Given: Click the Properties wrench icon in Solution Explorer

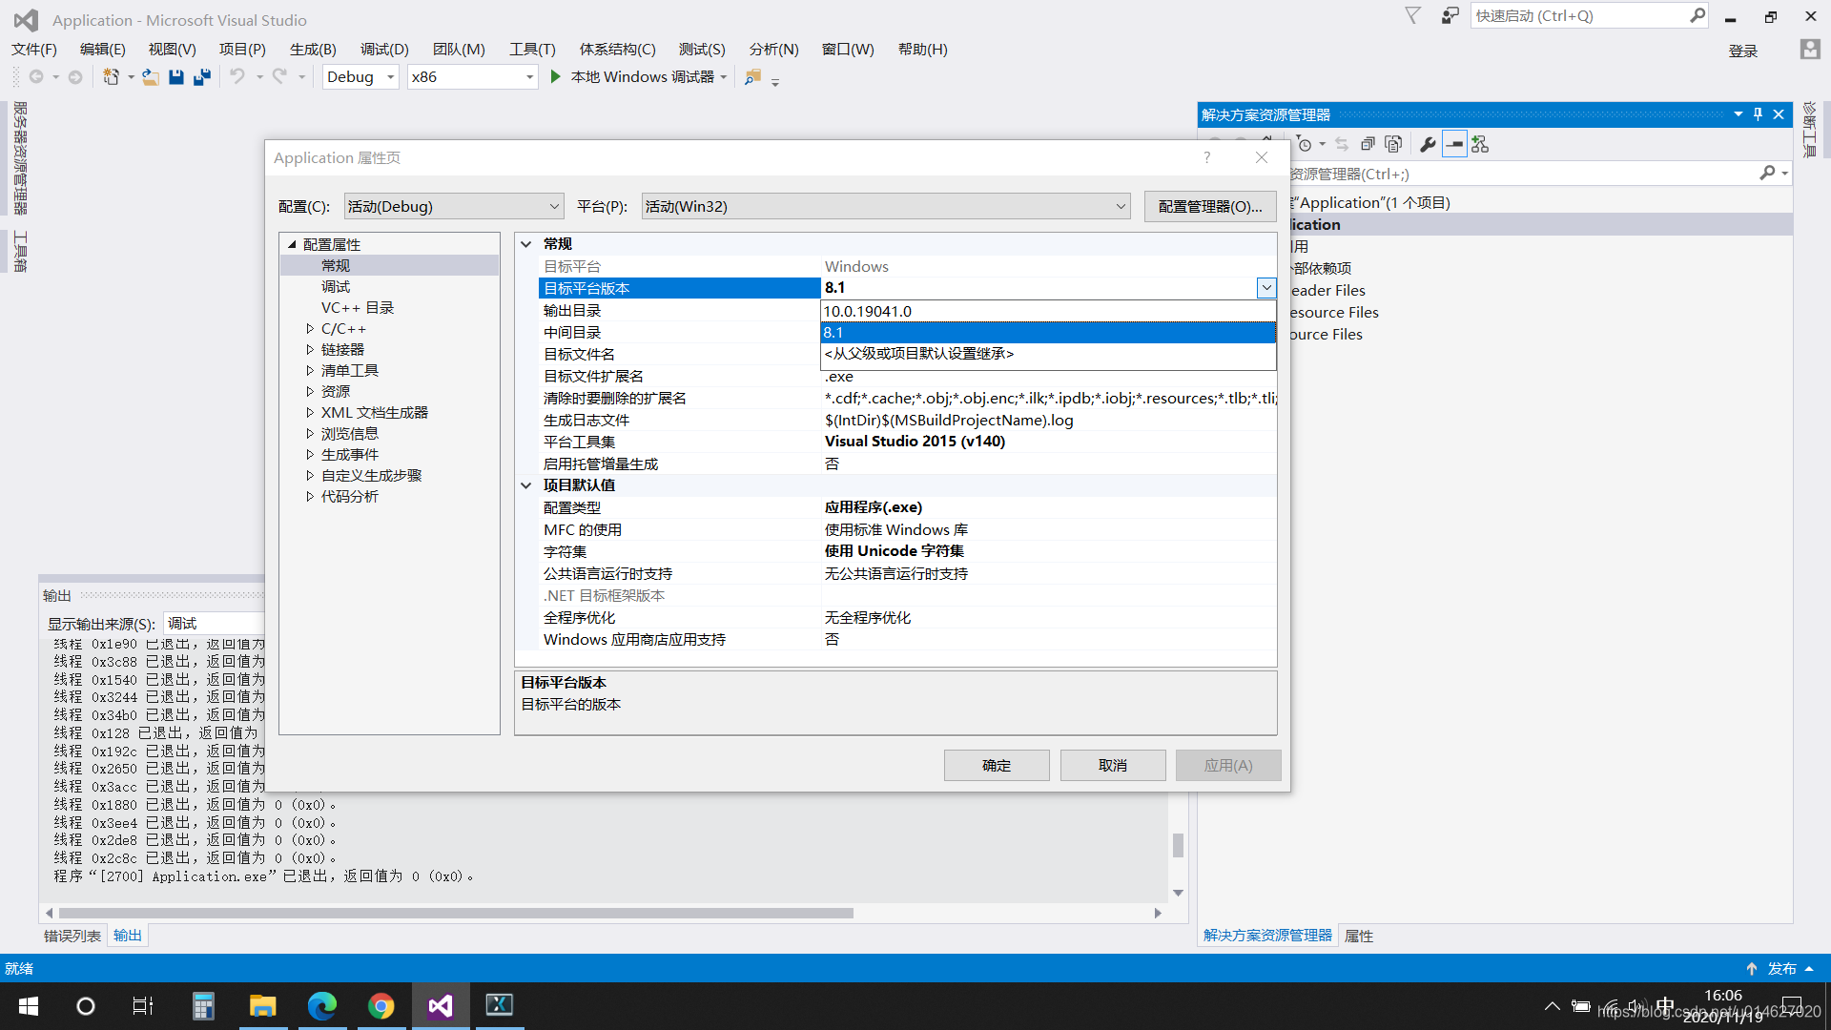Looking at the screenshot, I should pyautogui.click(x=1428, y=144).
